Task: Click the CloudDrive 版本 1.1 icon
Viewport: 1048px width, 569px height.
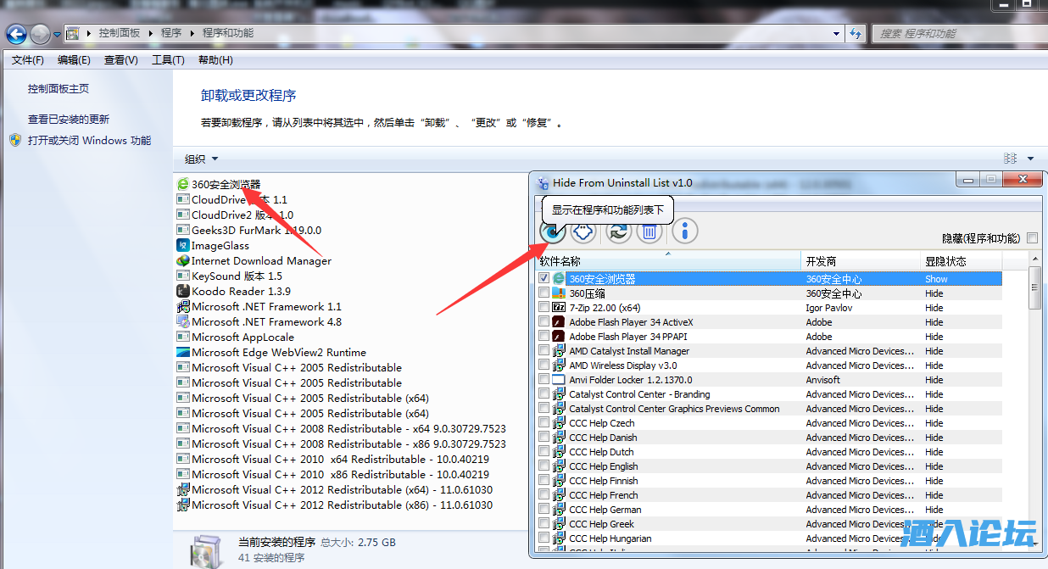Action: 182,199
